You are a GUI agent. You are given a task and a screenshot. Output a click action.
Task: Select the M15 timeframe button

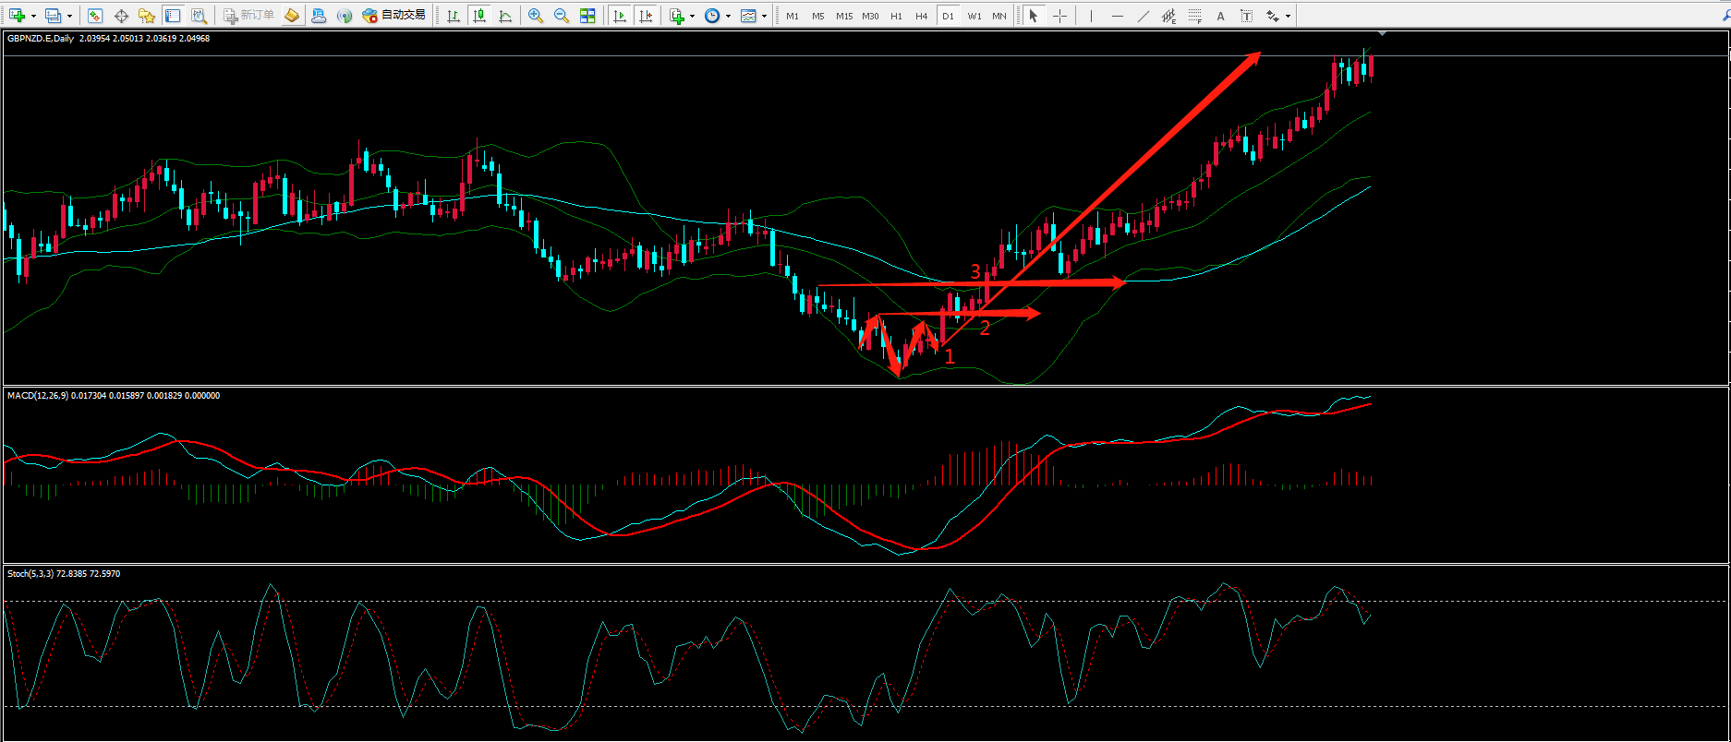[844, 16]
